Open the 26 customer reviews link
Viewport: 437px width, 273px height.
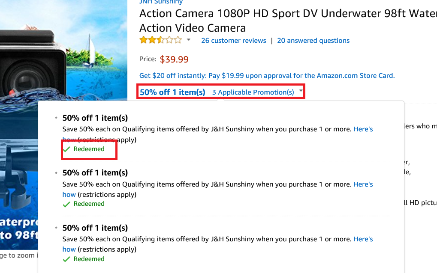pyautogui.click(x=233, y=41)
